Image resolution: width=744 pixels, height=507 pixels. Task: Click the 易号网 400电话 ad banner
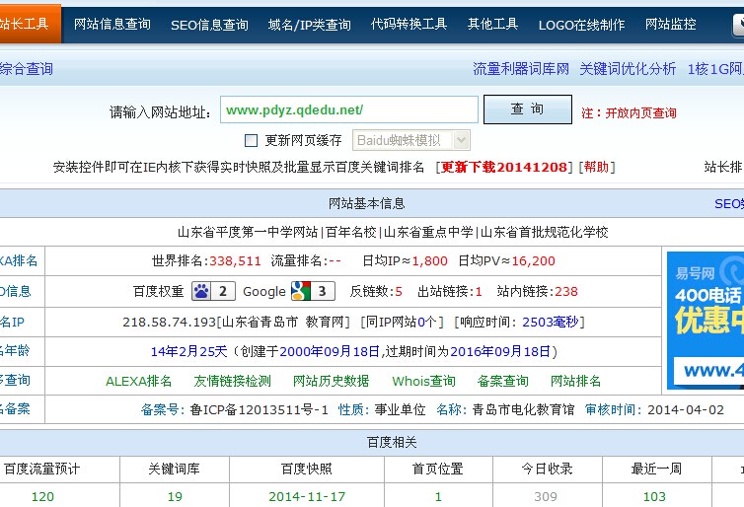[x=706, y=321]
